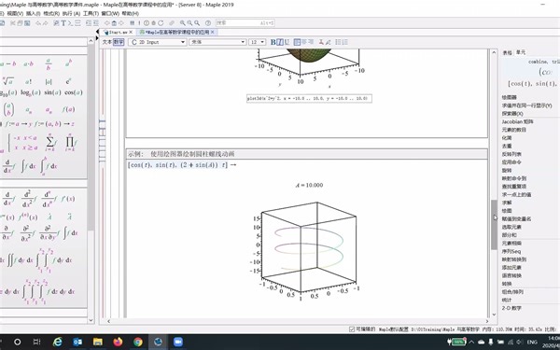Open the font size 12 dropdown
This screenshot has width=560, height=350.
pos(258,42)
